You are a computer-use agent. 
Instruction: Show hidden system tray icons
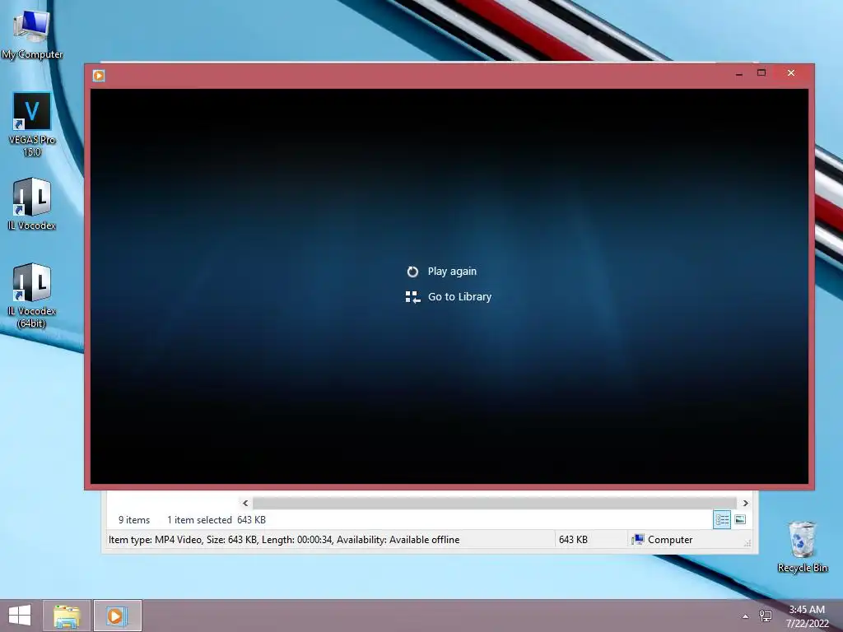click(745, 616)
